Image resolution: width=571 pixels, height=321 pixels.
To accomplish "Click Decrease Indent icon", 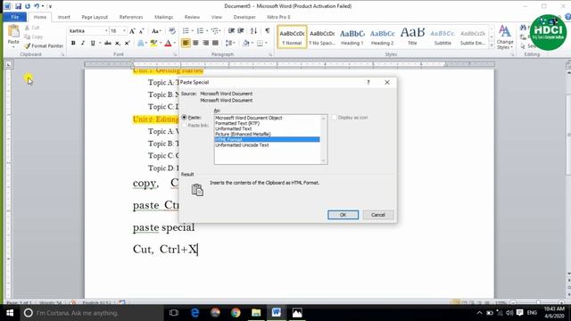I will click(x=231, y=31).
